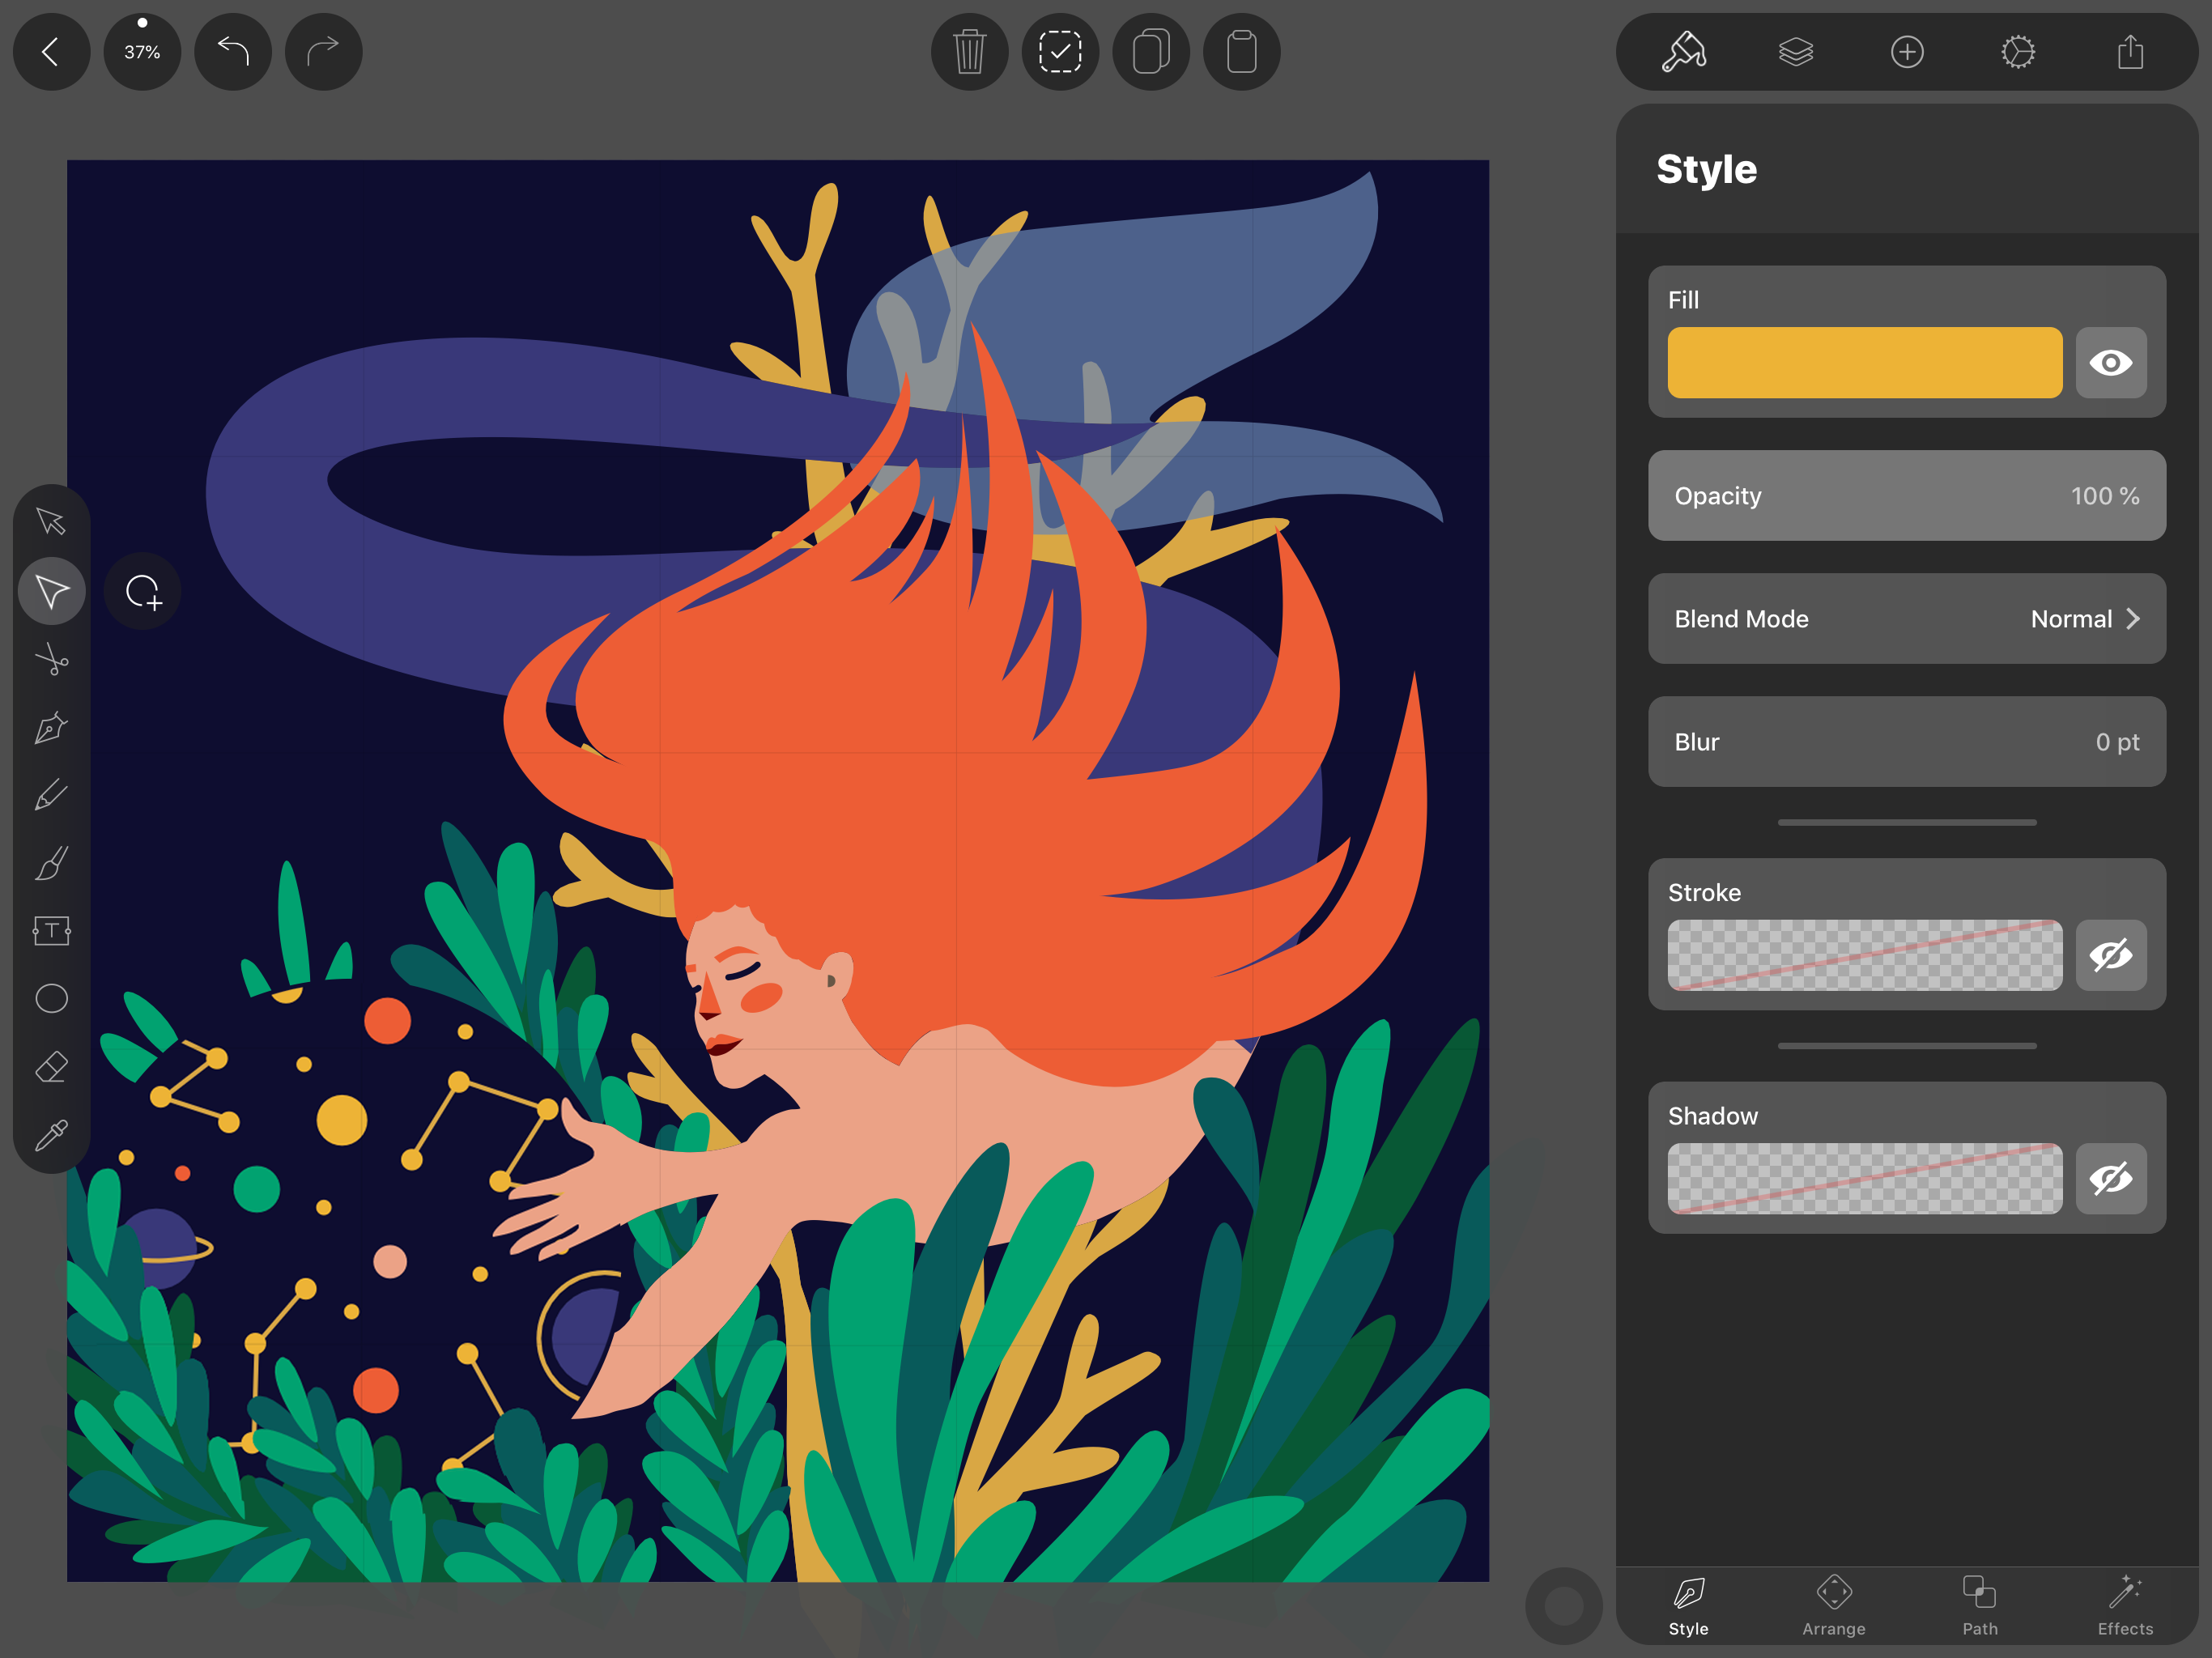This screenshot has width=2212, height=1658.
Task: Open the yellow Fill color swatch
Action: click(x=1865, y=363)
